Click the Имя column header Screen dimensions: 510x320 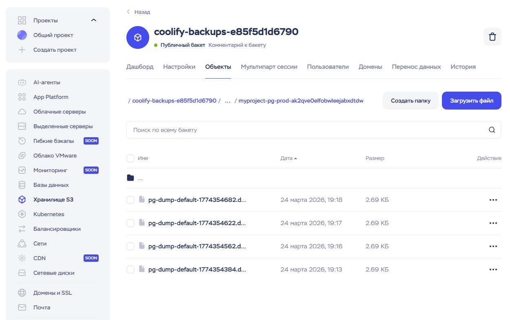tap(143, 158)
